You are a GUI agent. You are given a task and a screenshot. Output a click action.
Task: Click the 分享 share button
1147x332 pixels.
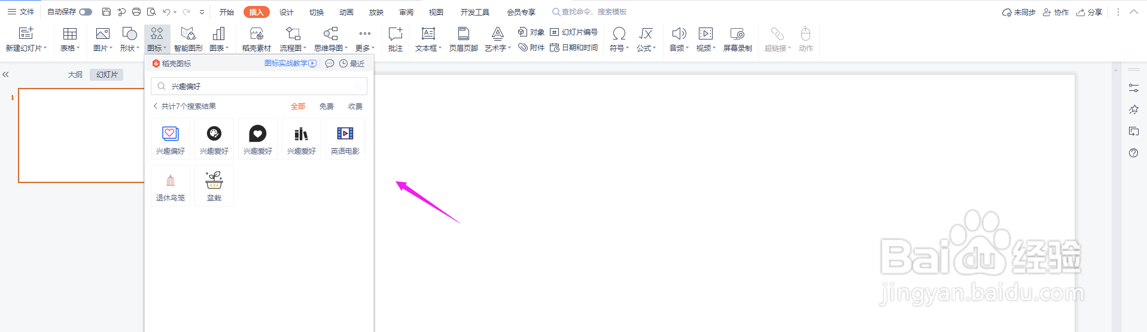coord(1089,12)
